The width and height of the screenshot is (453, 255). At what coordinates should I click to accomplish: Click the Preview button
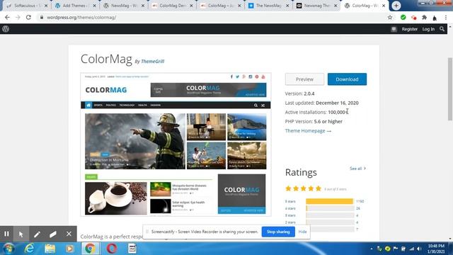(304, 79)
